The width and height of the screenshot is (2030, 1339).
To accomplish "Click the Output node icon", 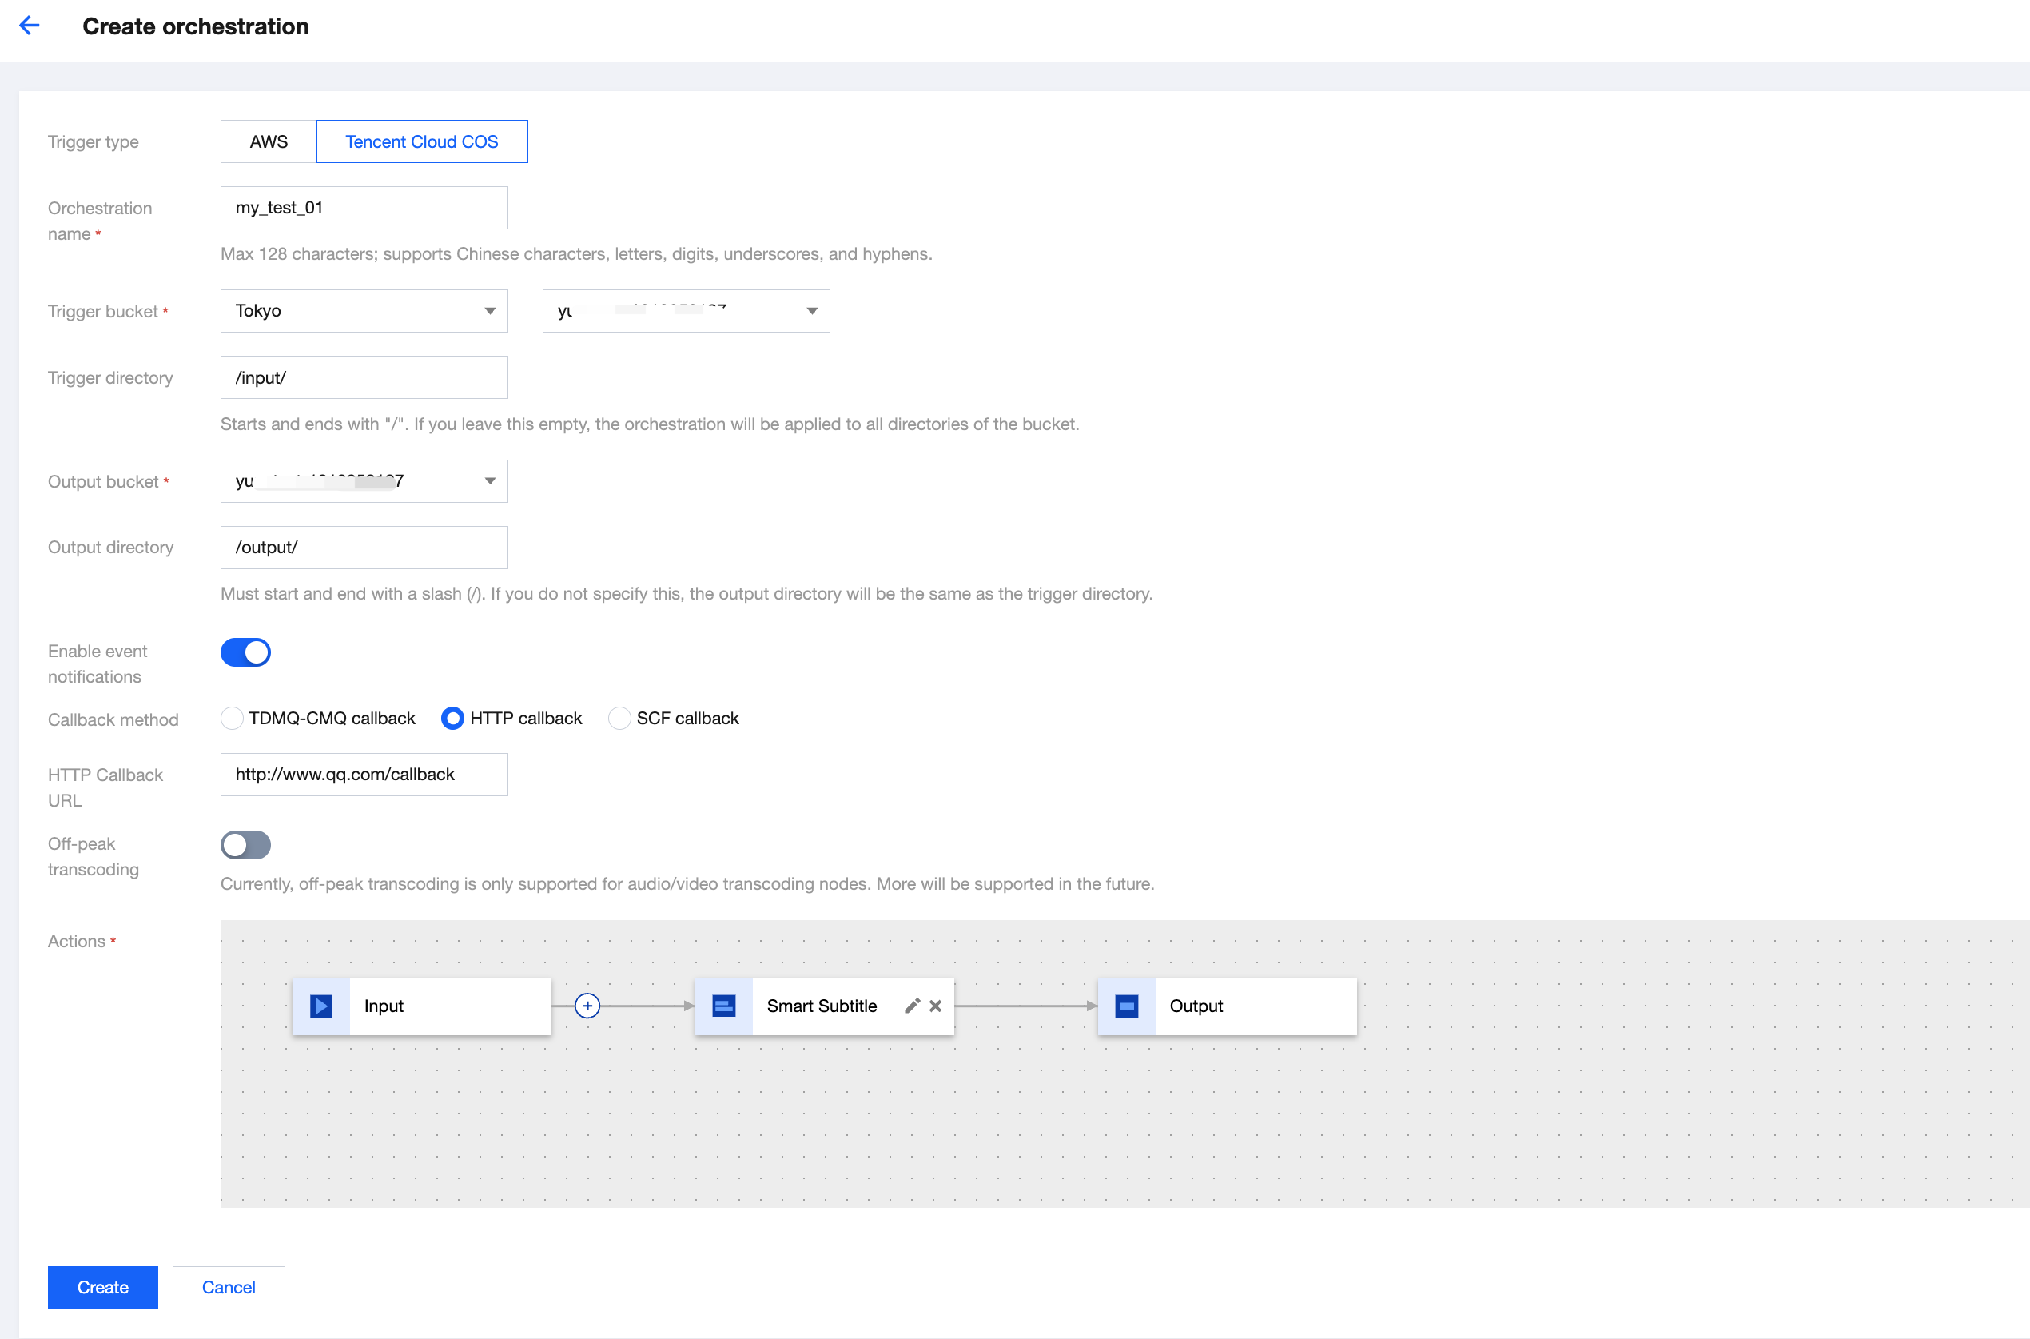I will tap(1127, 1006).
